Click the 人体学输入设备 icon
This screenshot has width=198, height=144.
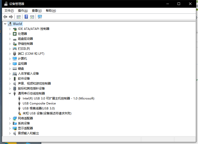15,74
